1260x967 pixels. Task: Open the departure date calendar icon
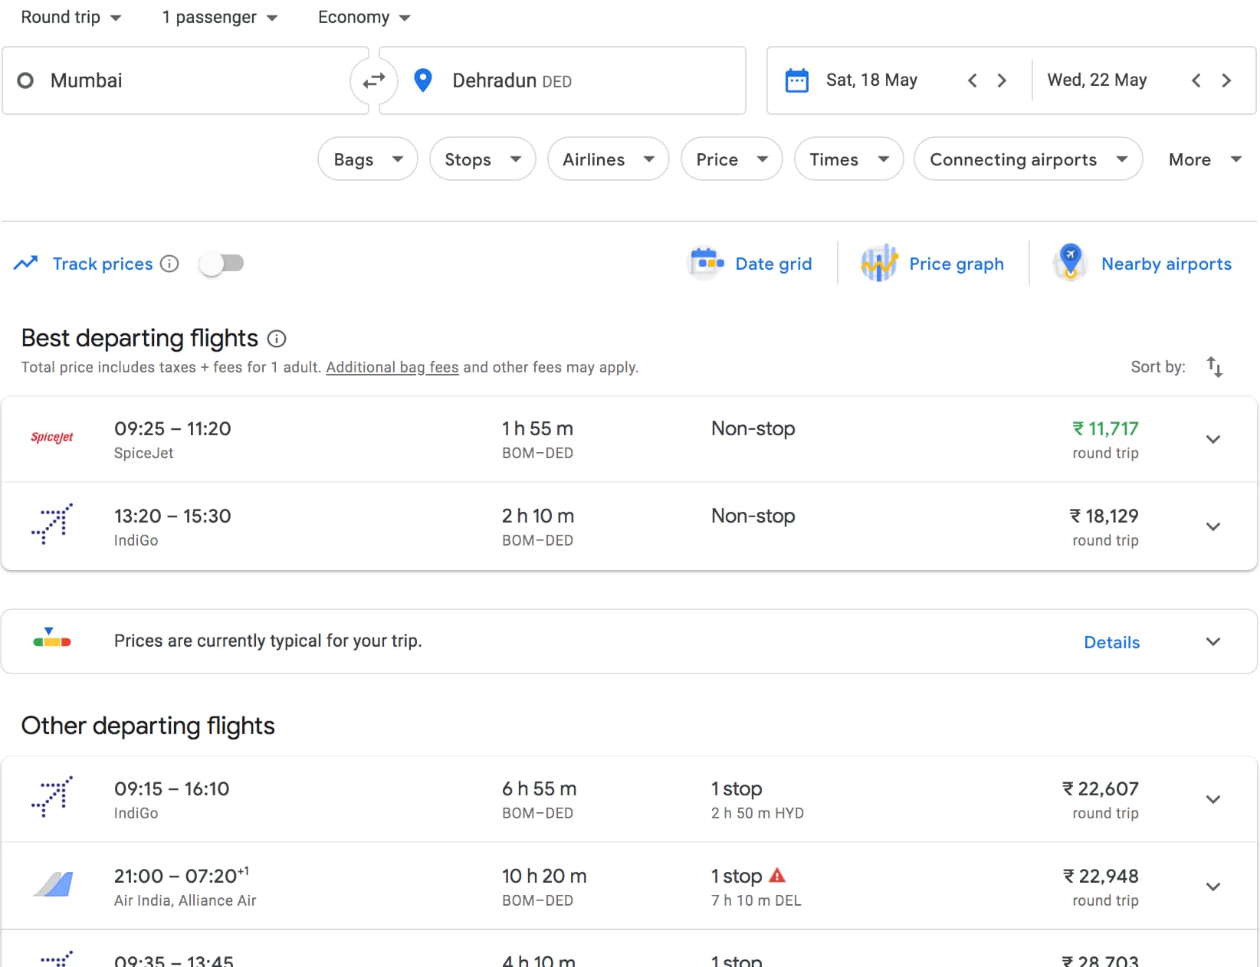797,80
